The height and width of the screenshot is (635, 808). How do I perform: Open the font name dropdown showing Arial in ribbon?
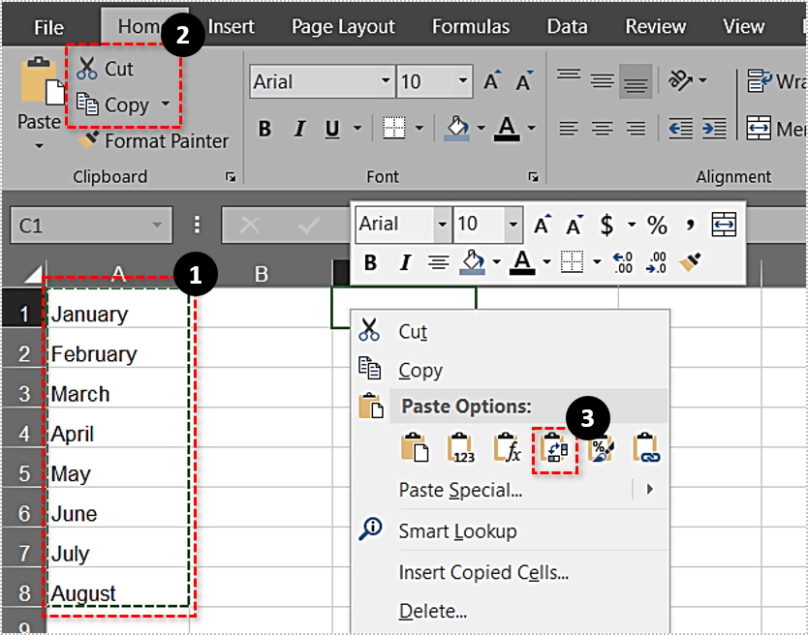click(x=387, y=82)
